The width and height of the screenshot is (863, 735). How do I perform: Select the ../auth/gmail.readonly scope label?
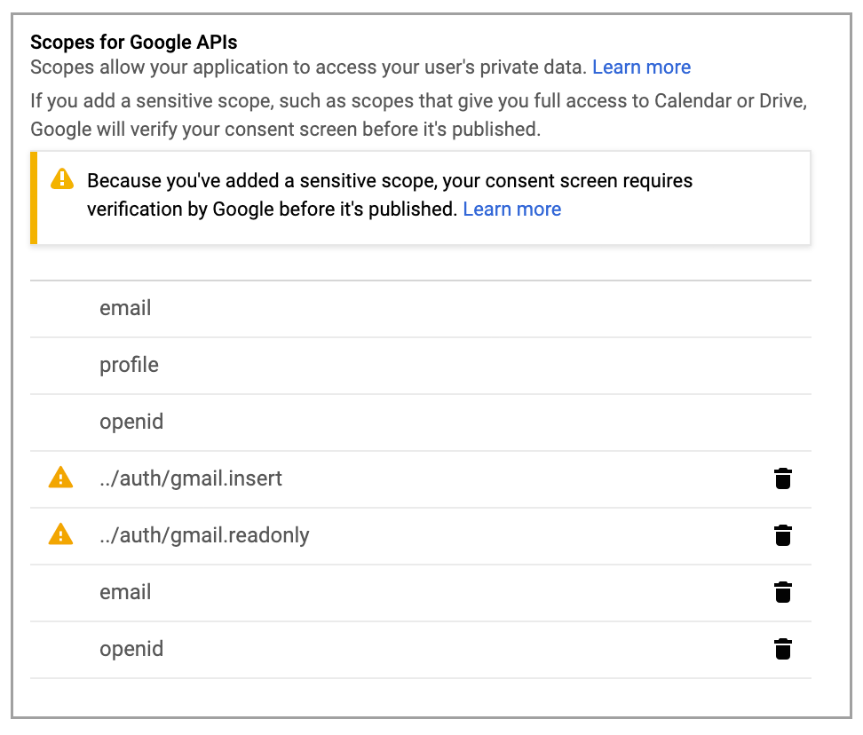(204, 535)
